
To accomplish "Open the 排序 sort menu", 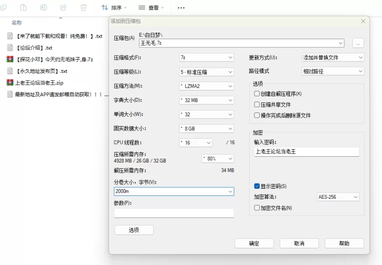I will (114, 8).
